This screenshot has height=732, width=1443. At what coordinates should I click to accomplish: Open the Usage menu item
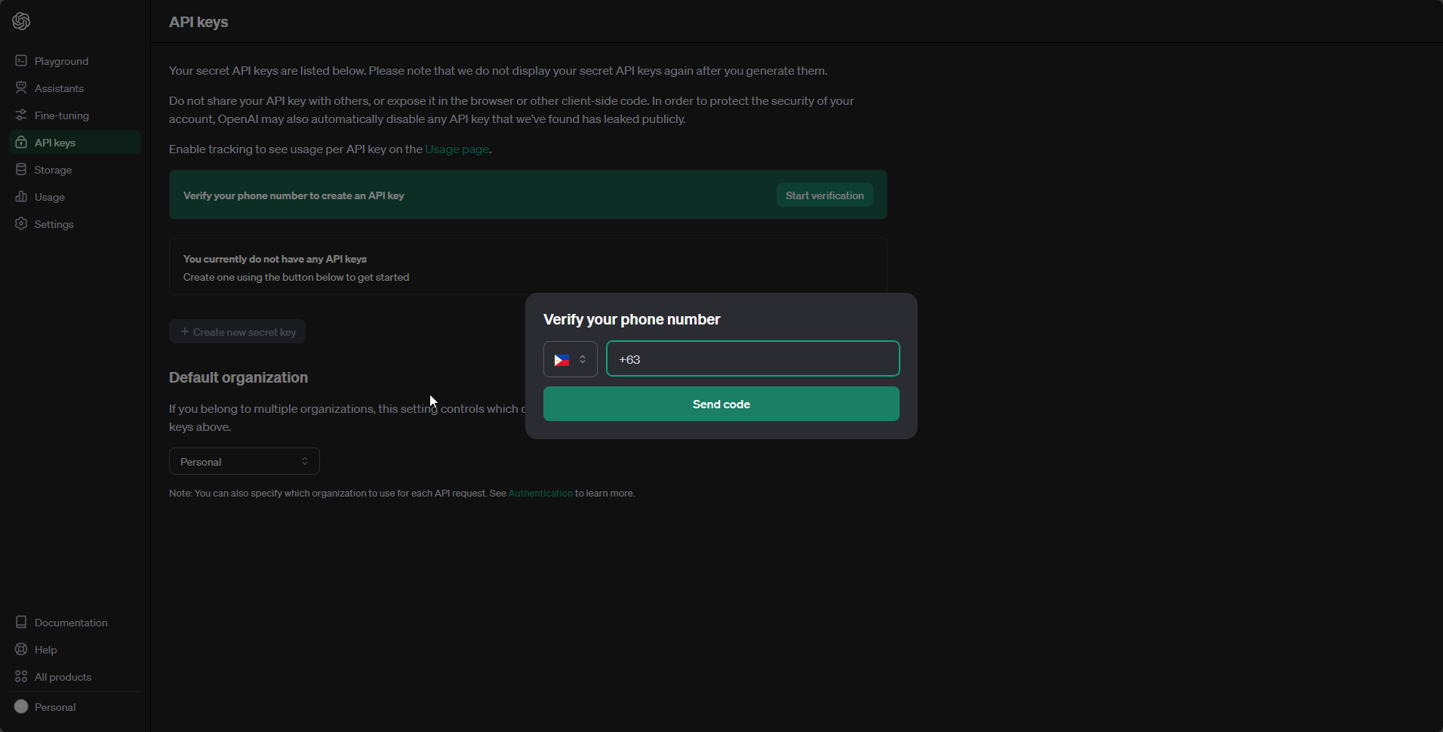[75, 197]
